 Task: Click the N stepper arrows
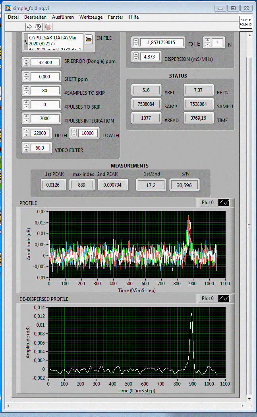(x=208, y=42)
